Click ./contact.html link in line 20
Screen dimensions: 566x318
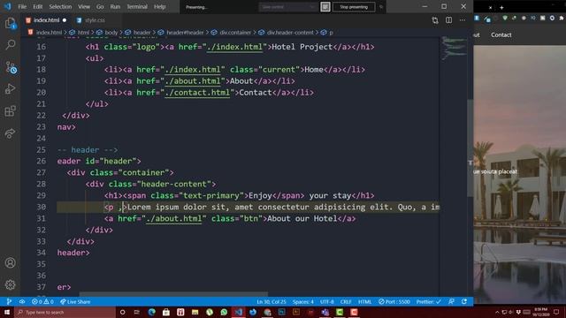(x=197, y=93)
